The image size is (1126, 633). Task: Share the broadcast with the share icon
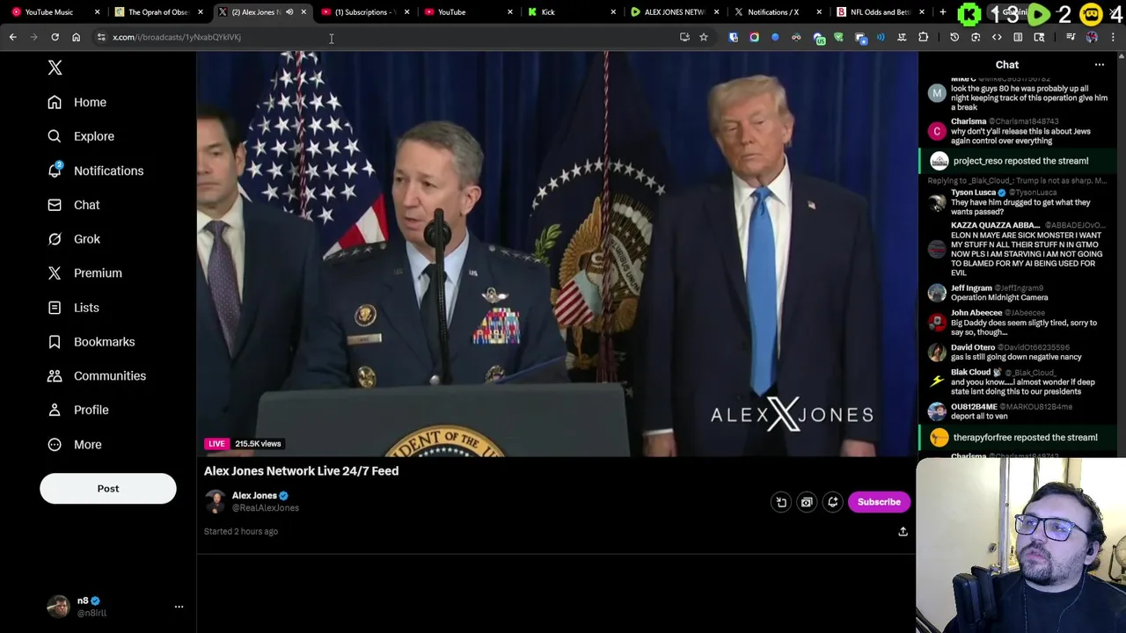[903, 532]
